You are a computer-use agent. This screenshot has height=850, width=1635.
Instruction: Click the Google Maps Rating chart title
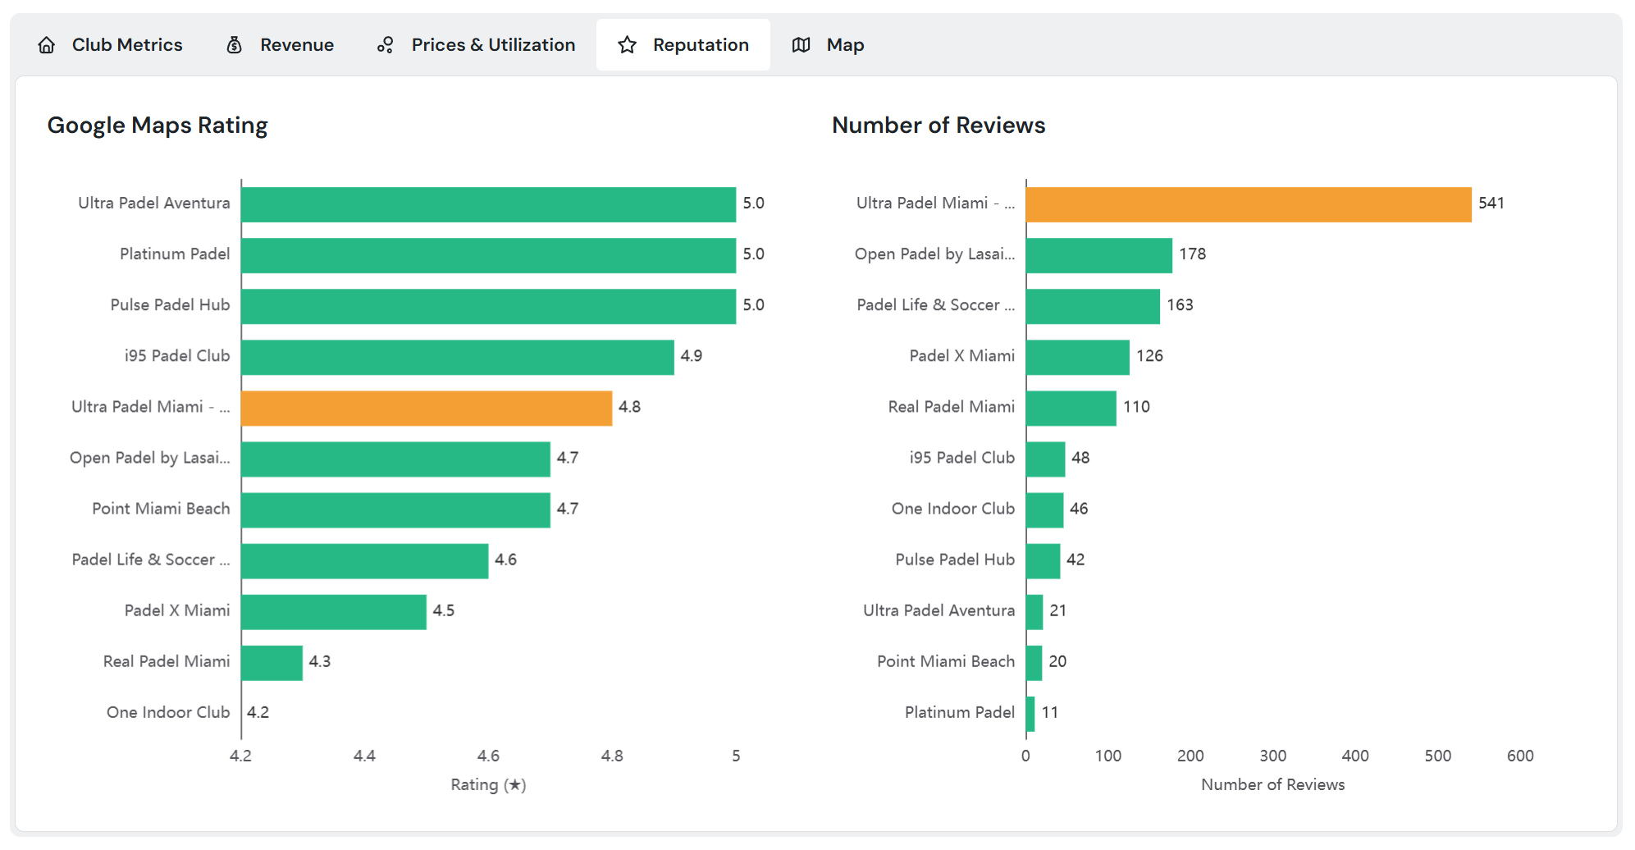[158, 125]
